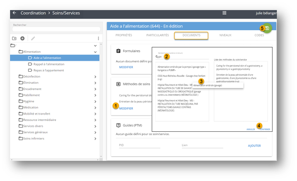The height and width of the screenshot is (181, 297).
Task: Click the new folder icon
Action: pos(14,38)
